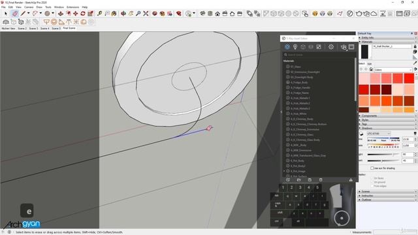The image size is (418, 235).
Task: Open the UTC time zone dropdown
Action: (x=379, y=133)
